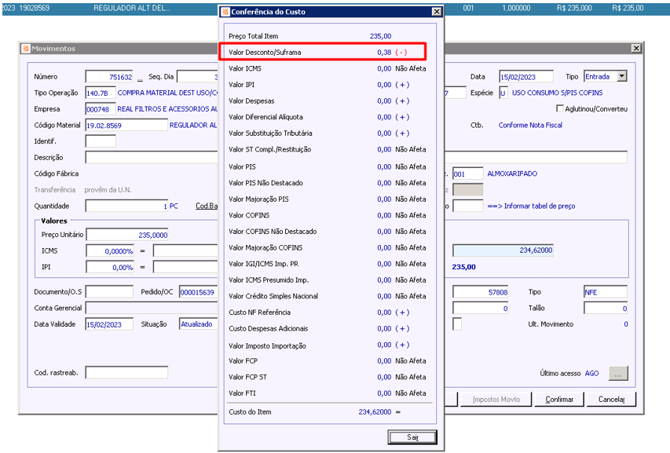Click the Conferência do Custo title icon

click(225, 12)
